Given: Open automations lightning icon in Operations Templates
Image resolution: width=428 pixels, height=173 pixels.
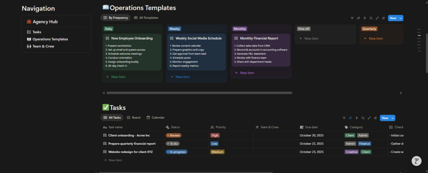Looking at the screenshot, I should pos(365,18).
